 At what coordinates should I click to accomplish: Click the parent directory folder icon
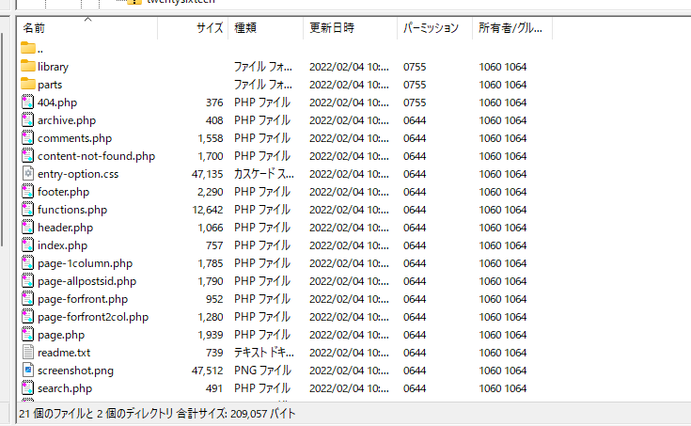(x=28, y=49)
